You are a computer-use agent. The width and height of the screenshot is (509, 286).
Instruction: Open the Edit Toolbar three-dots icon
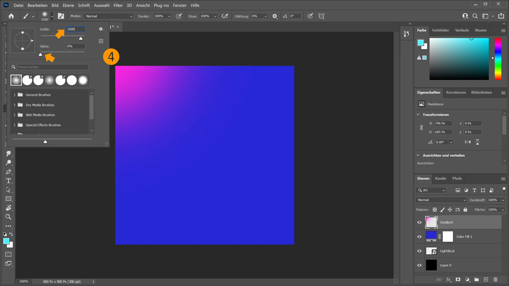(x=8, y=226)
